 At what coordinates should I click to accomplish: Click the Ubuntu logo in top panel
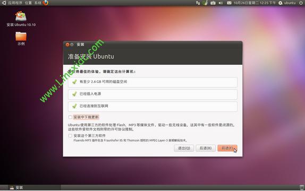tap(4, 3)
